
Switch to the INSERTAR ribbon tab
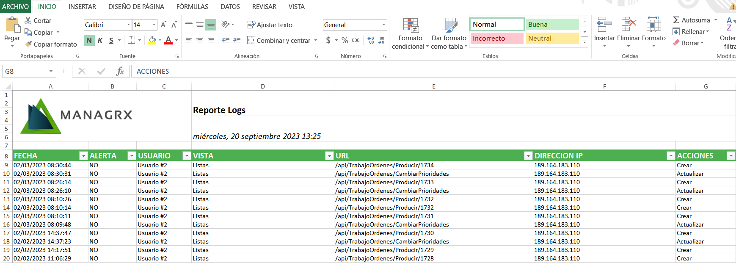[x=82, y=7]
